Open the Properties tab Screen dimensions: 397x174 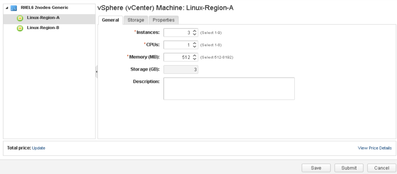(164, 20)
